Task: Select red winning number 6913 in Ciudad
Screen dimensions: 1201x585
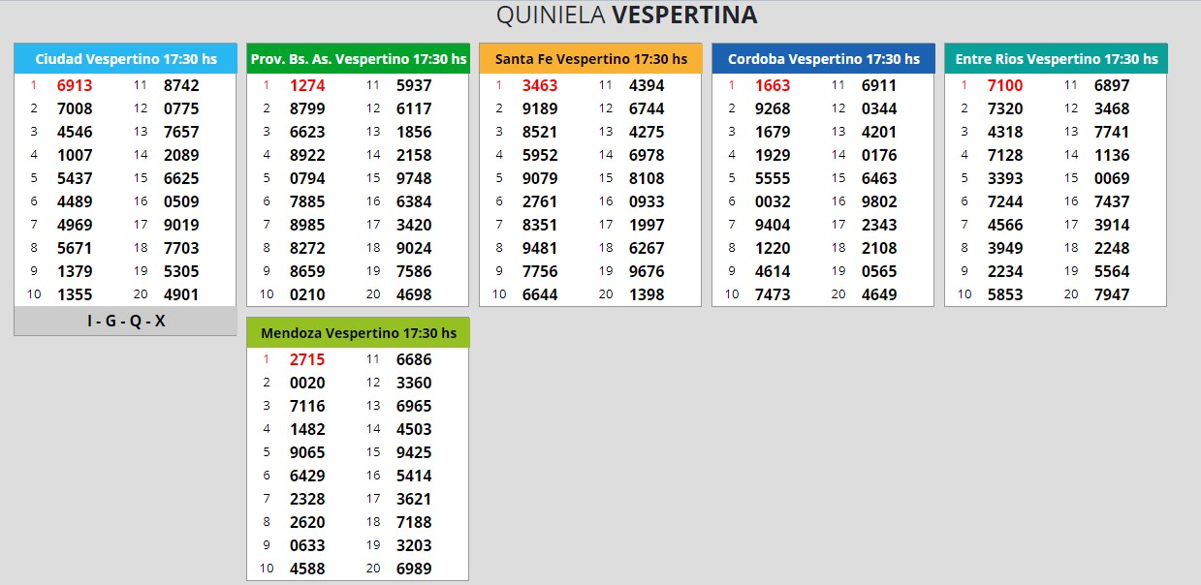Action: pos(75,85)
